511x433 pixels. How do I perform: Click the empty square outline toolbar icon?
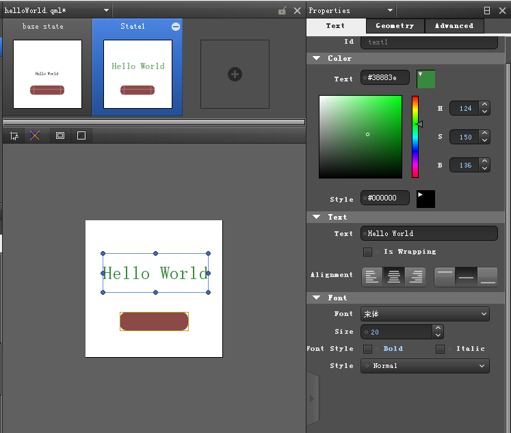point(81,135)
